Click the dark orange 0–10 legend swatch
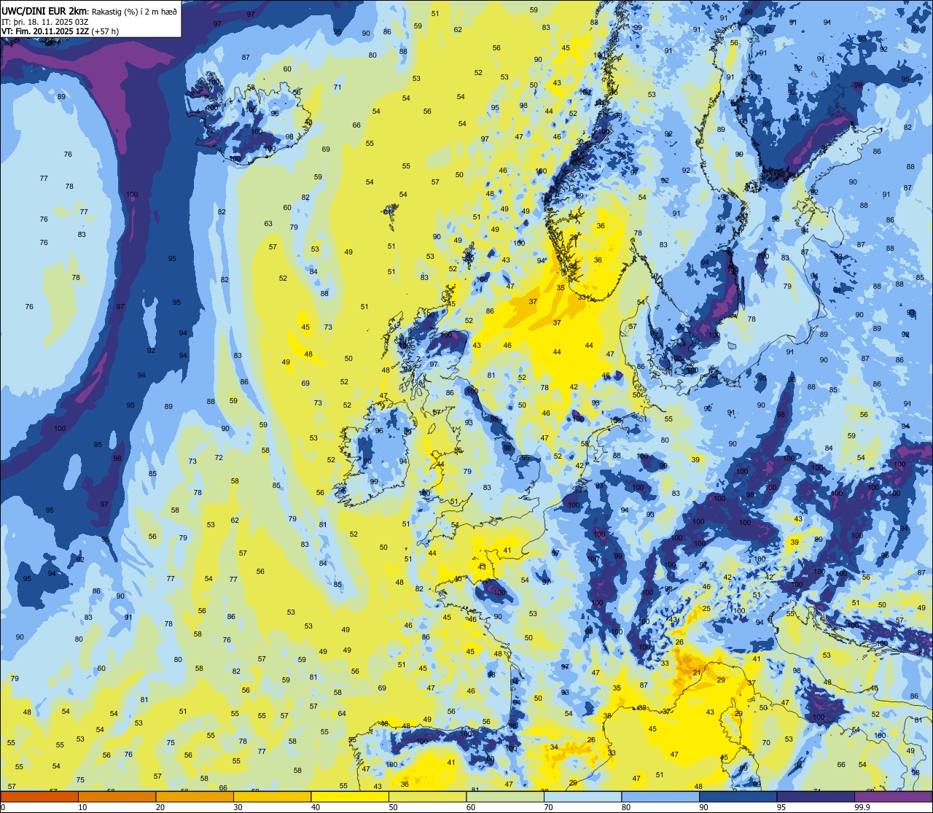Screen dimensions: 933x813 pyautogui.click(x=39, y=796)
